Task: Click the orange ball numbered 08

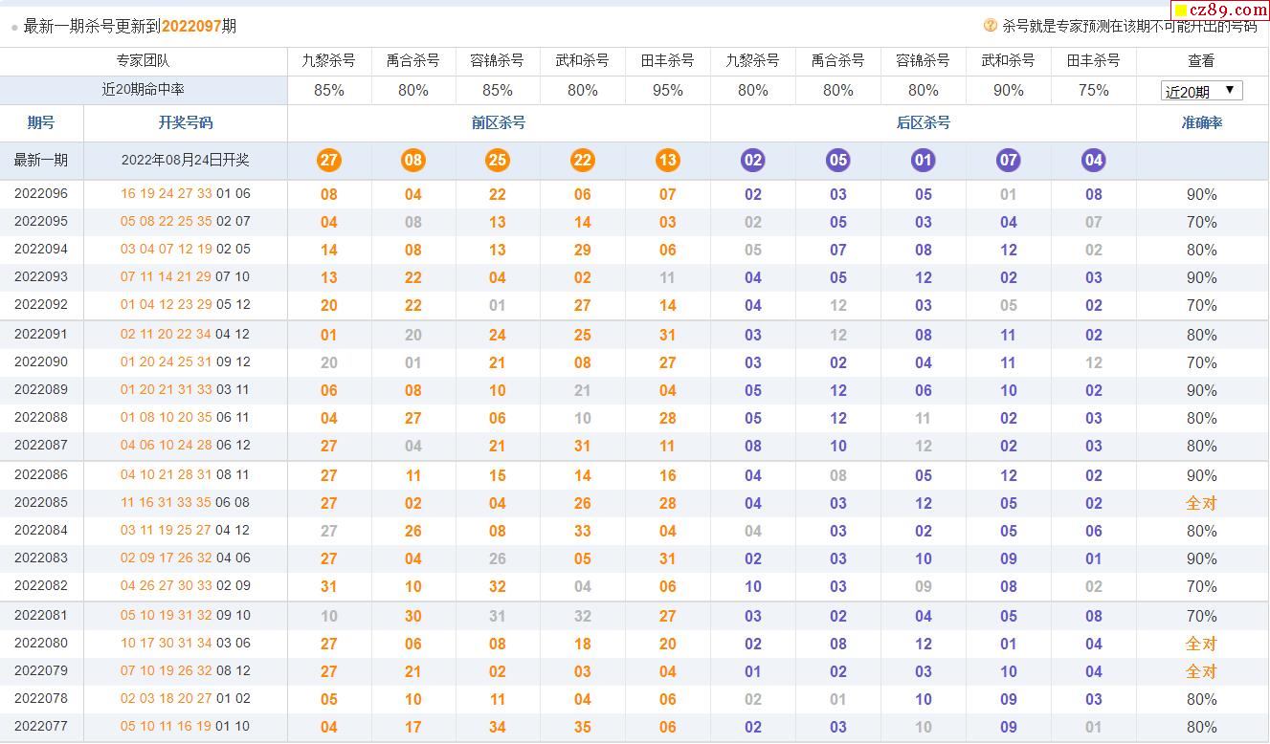Action: click(x=413, y=160)
